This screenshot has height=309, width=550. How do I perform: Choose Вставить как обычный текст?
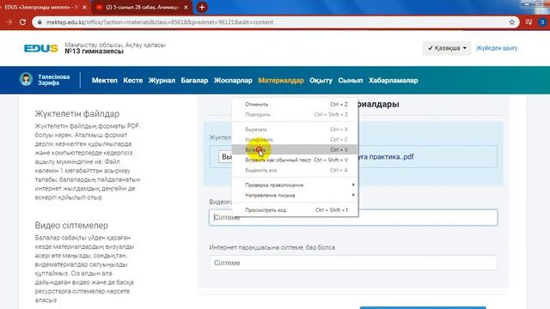(x=295, y=160)
